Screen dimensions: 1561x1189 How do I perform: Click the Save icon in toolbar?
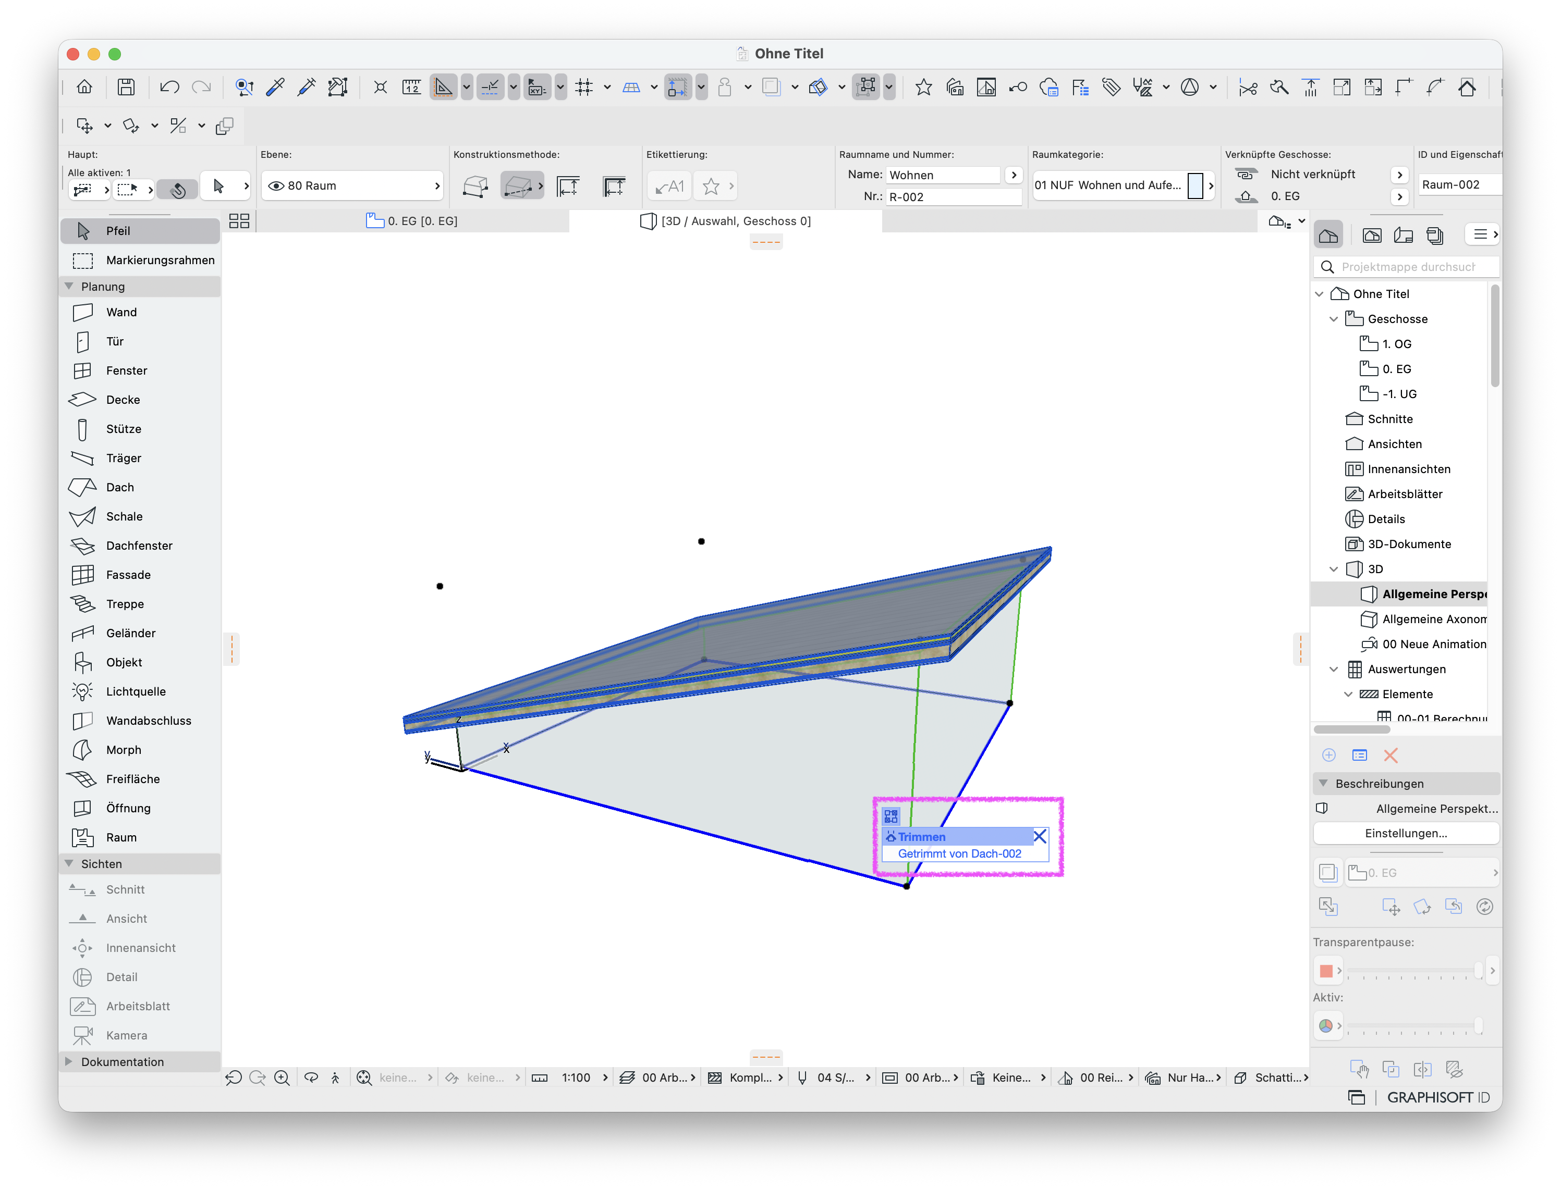point(126,87)
